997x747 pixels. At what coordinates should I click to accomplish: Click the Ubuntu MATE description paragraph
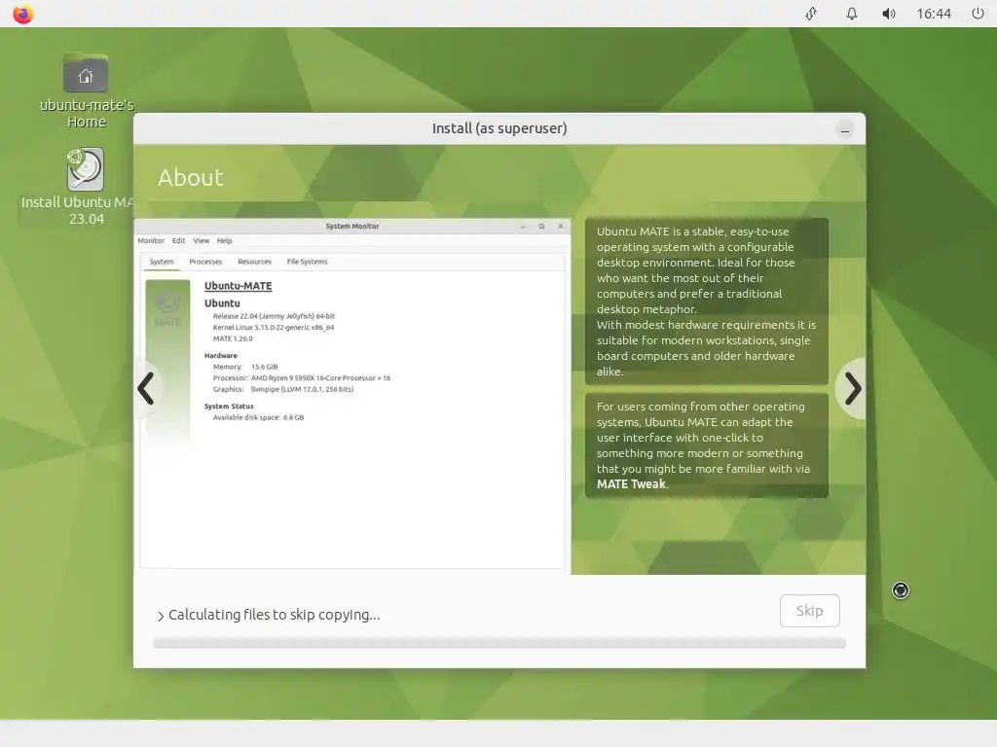[x=707, y=302]
